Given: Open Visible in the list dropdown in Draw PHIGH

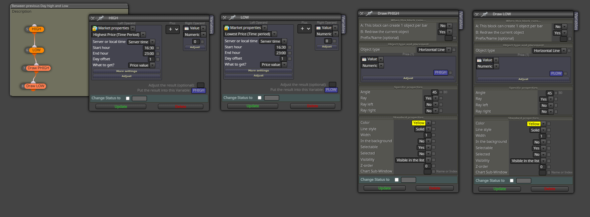Looking at the screenshot, I should (413, 160).
